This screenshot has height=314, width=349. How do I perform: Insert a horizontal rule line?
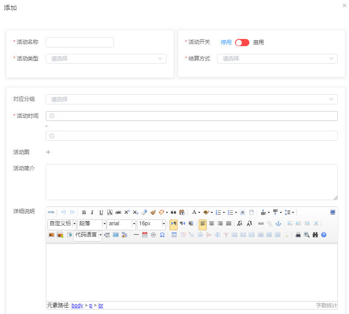[136, 235]
